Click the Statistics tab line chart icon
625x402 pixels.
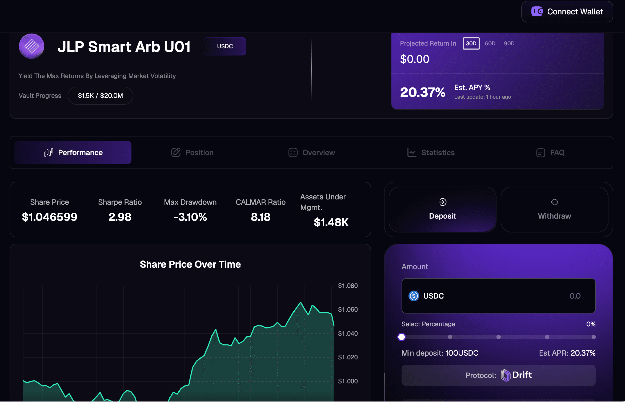412,152
